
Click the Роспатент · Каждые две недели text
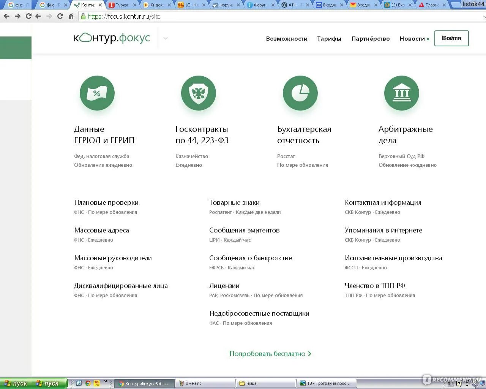click(245, 212)
